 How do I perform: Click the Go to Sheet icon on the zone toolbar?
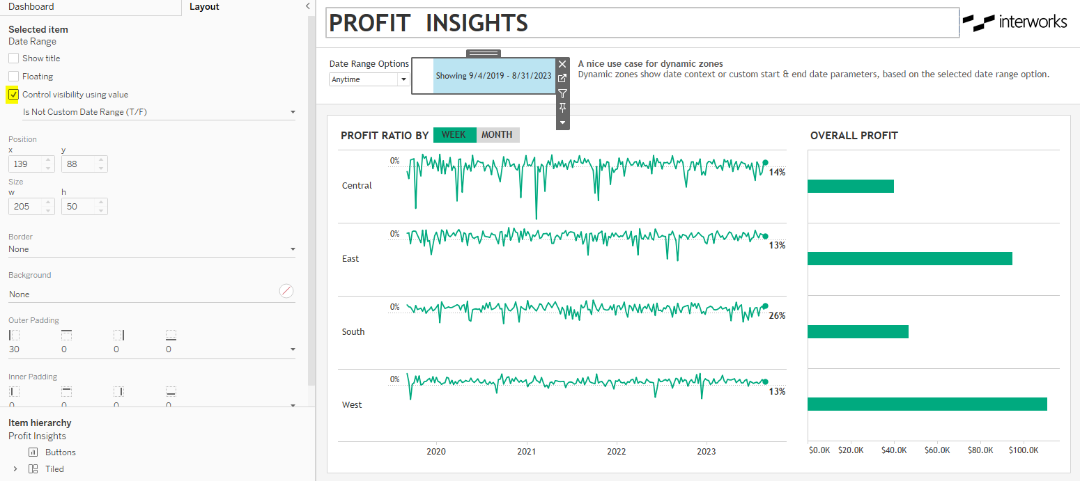tap(563, 79)
